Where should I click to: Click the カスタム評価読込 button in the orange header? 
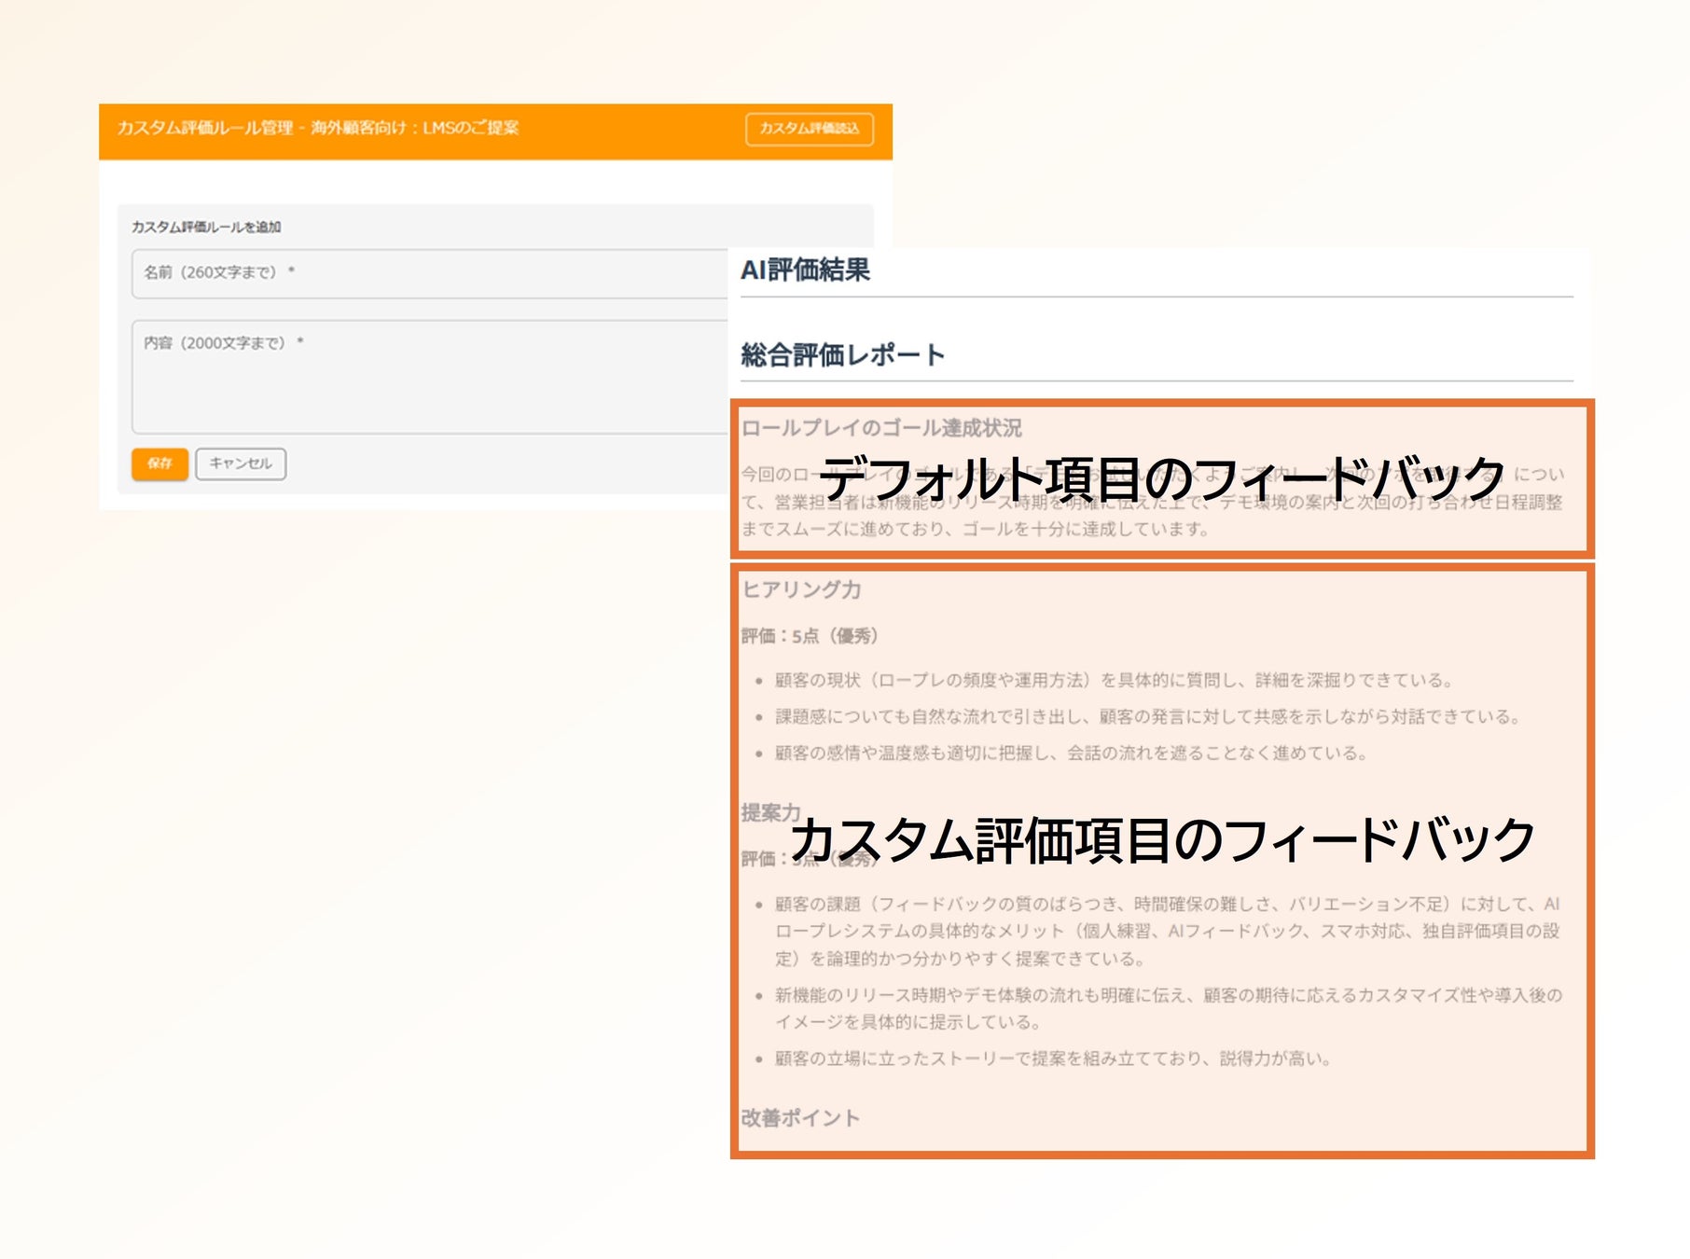coord(809,129)
